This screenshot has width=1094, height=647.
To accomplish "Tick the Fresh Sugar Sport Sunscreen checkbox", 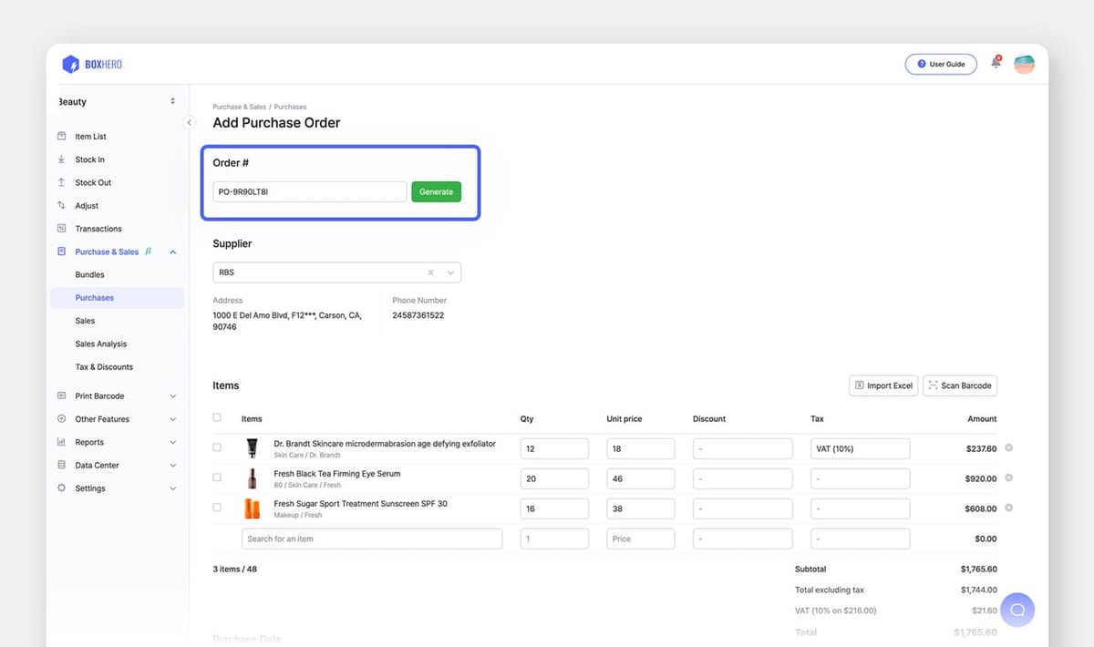I will tap(217, 508).
